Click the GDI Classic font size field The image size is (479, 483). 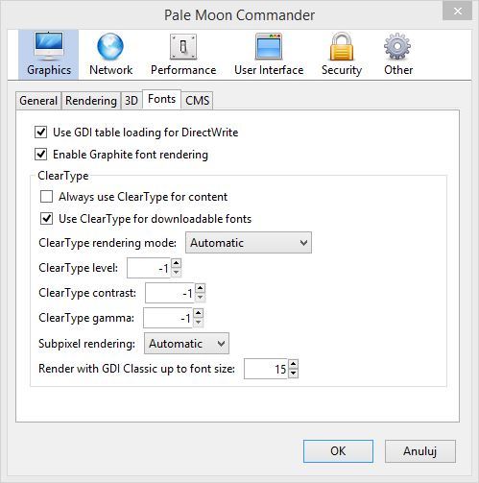click(x=266, y=369)
